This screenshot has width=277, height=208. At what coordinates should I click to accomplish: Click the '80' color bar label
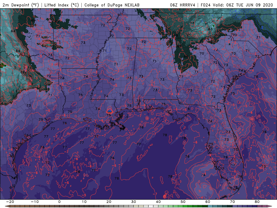[257, 202]
